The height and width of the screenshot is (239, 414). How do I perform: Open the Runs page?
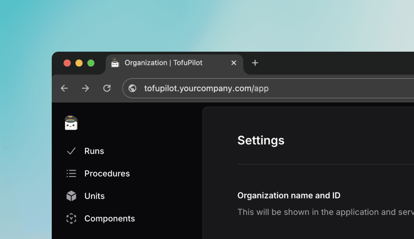94,151
